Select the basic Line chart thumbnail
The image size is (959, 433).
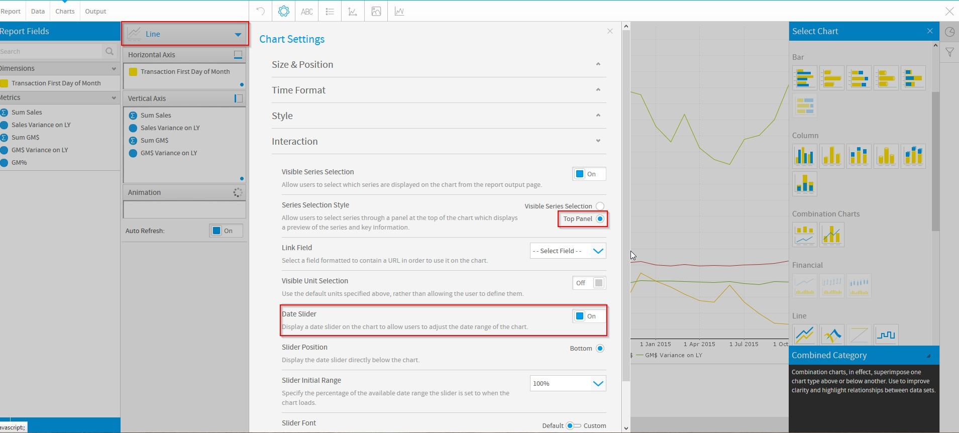(x=805, y=334)
